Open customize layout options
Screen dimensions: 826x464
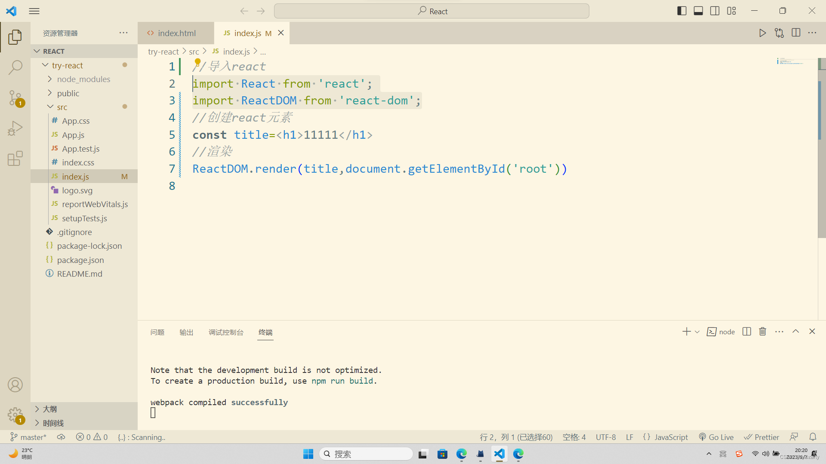pyautogui.click(x=731, y=11)
